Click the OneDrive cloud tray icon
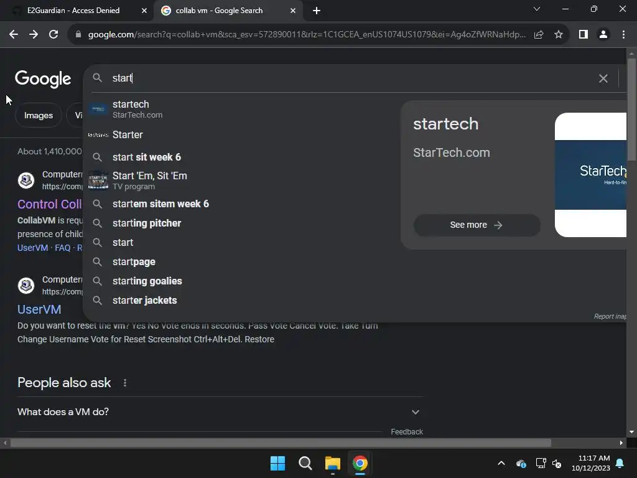The width and height of the screenshot is (637, 478). [521, 463]
